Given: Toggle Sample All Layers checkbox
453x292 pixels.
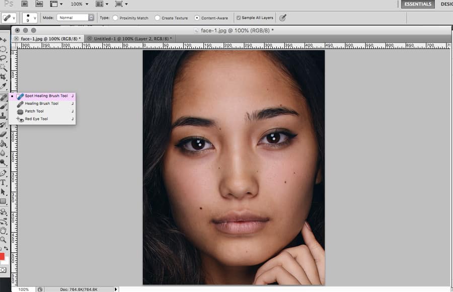Looking at the screenshot, I should pos(239,18).
